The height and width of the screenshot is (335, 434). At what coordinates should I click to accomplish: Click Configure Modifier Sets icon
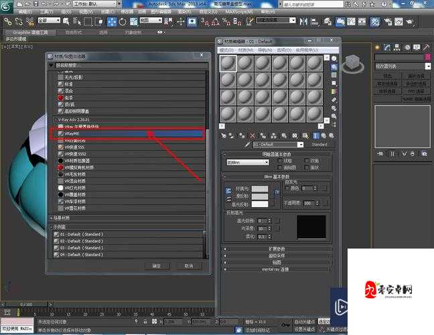(x=424, y=153)
